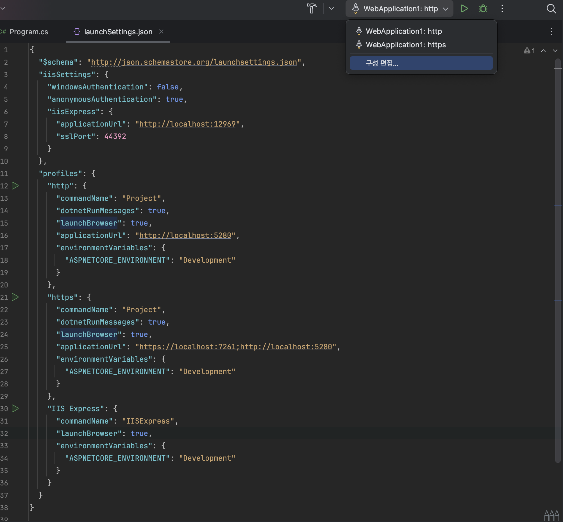Click the gutter run icon beside the https profile
The height and width of the screenshot is (522, 563).
click(x=15, y=297)
